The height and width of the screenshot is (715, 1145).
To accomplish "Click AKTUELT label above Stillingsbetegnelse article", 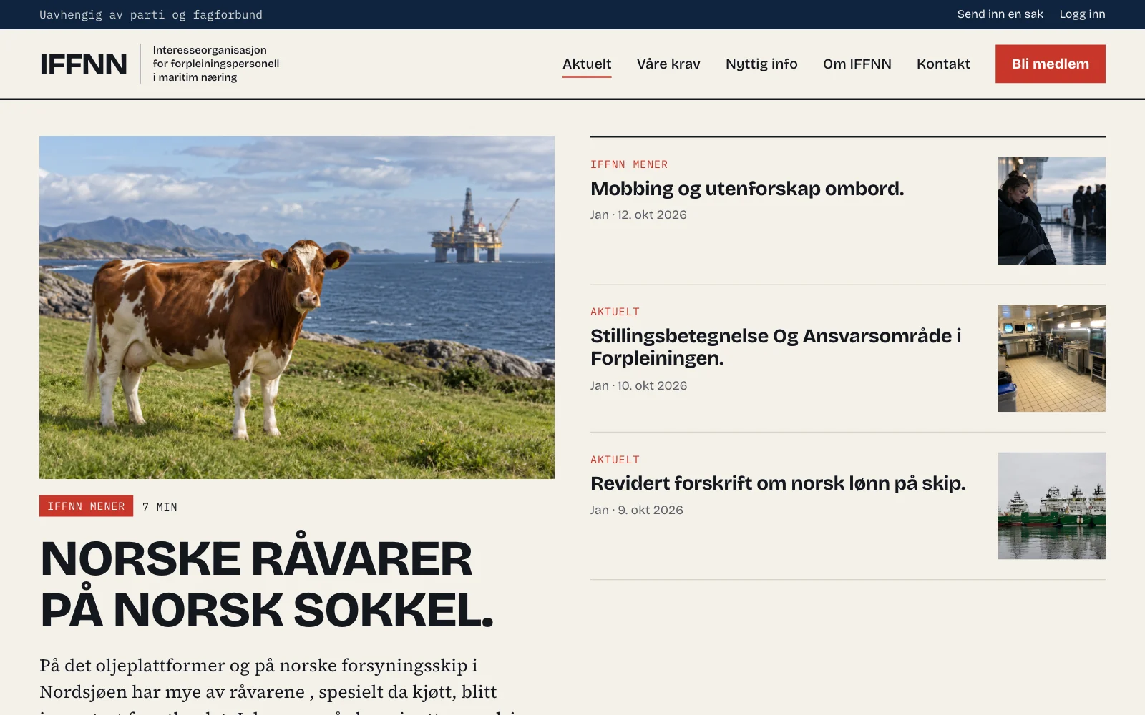I will (615, 312).
